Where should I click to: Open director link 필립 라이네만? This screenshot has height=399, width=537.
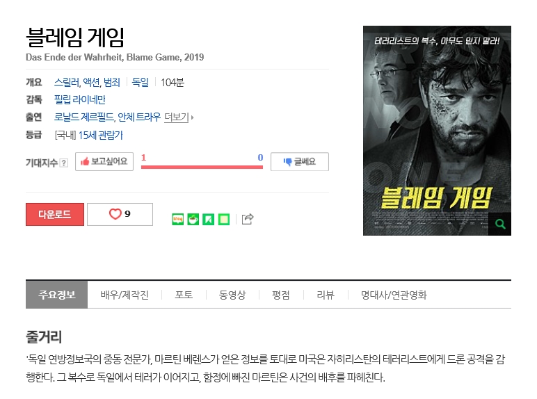point(79,99)
